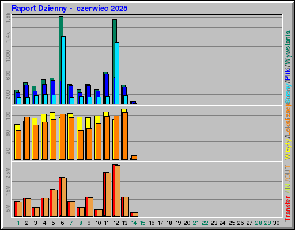Click the 'OUT' legend label
Screen dimensions: 295x230
click(288, 172)
